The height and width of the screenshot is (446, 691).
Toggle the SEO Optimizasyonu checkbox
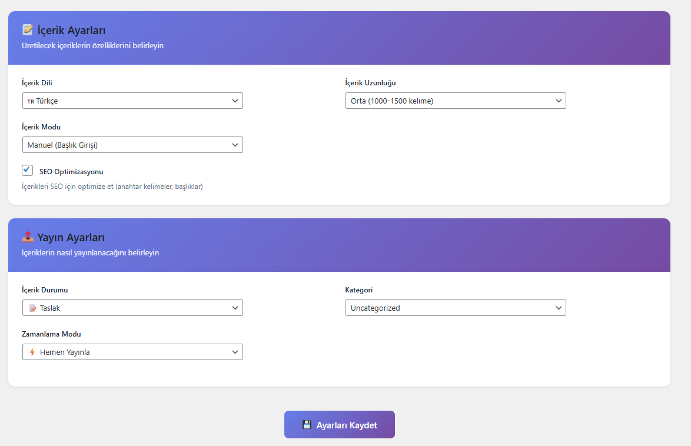[28, 170]
